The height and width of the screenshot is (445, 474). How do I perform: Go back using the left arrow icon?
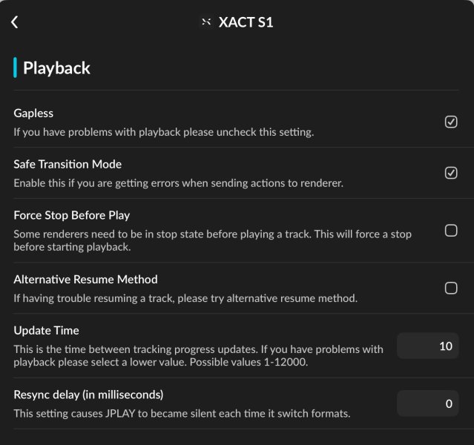coord(15,22)
